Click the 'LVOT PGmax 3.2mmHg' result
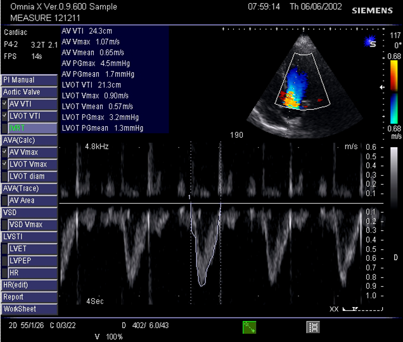Viewport: 403px width, 342px height. (x=100, y=117)
